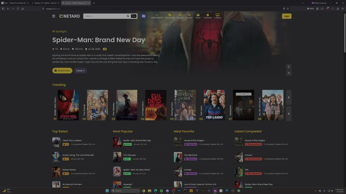Click the browser back arrow
Image resolution: width=346 pixels, height=194 pixels.
8,9
